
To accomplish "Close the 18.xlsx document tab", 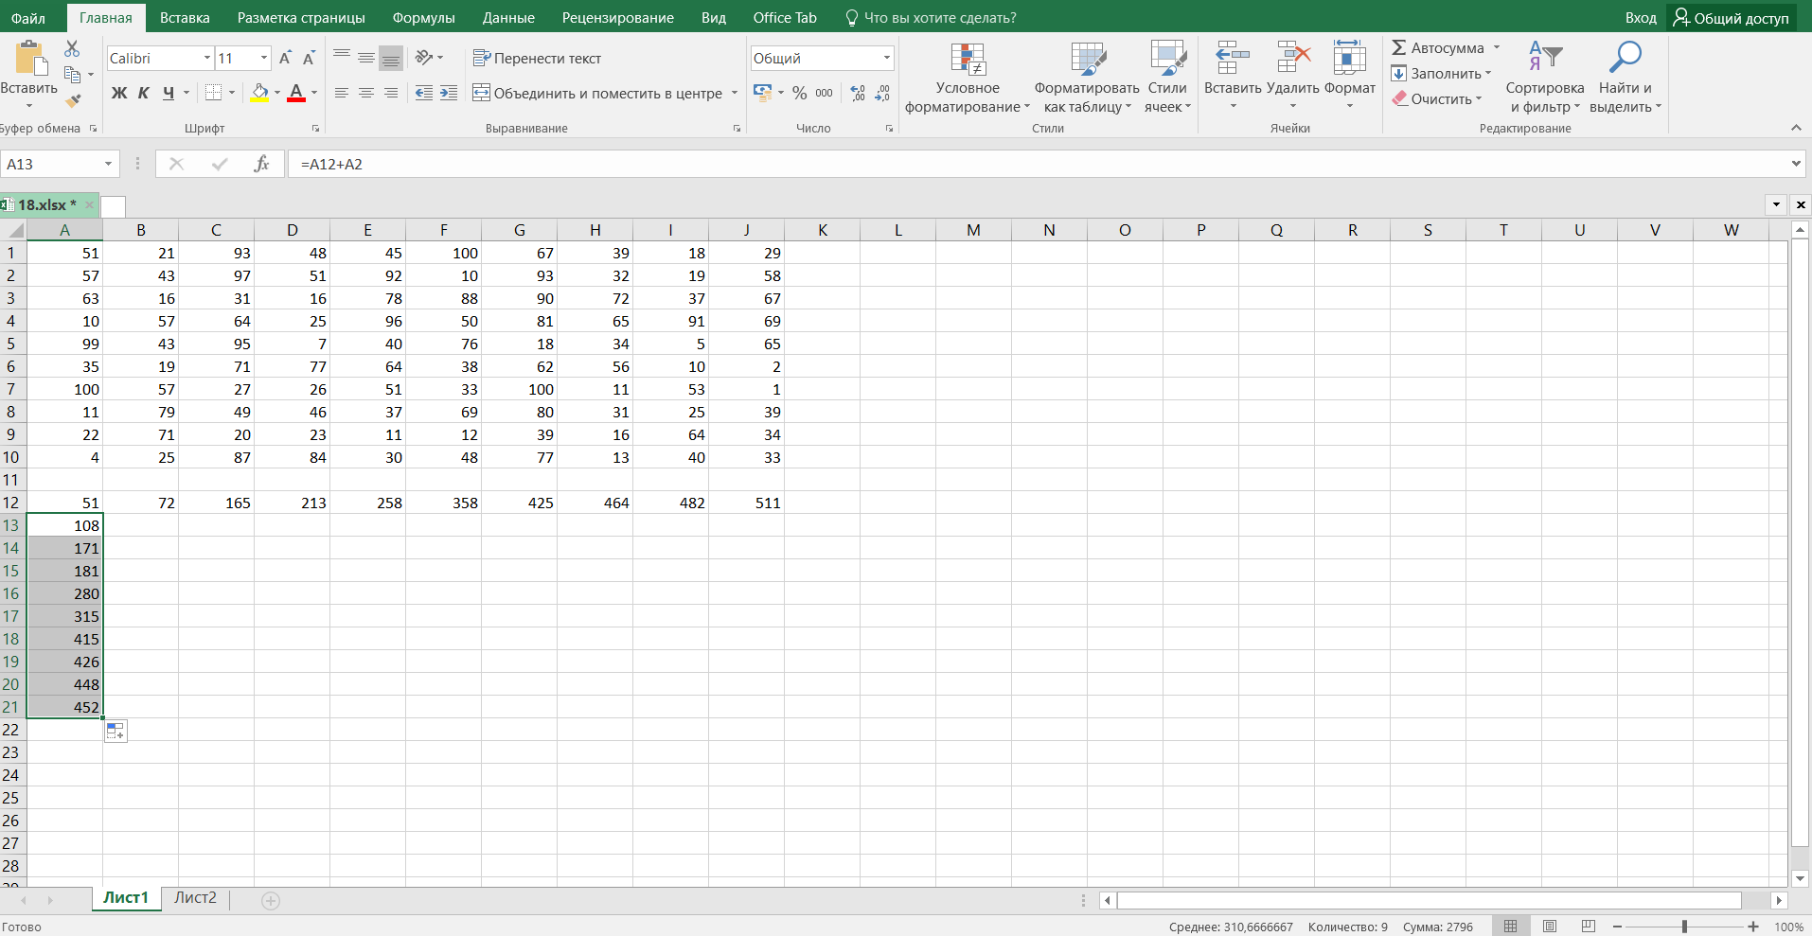I will [89, 204].
